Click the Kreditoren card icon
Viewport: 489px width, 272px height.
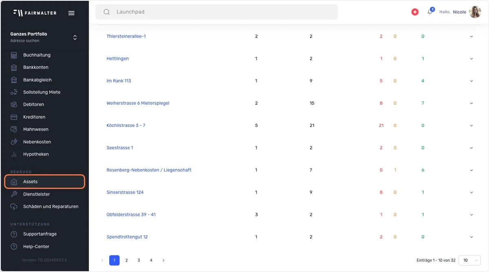coord(14,117)
